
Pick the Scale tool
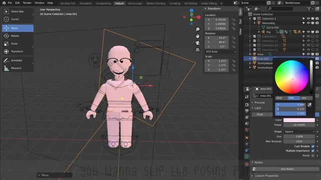coord(18,43)
